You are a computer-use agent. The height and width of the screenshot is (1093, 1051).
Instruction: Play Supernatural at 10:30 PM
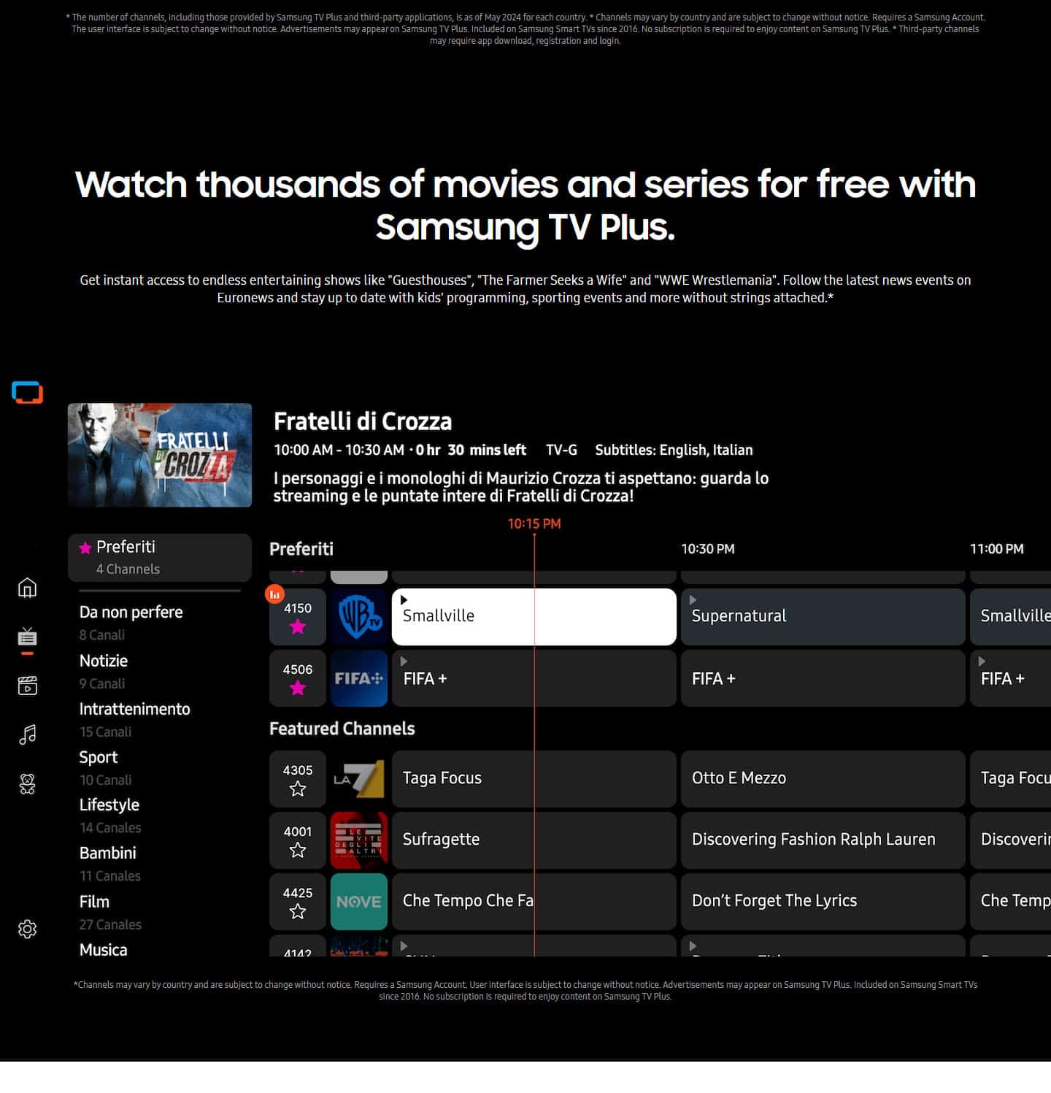click(x=823, y=616)
